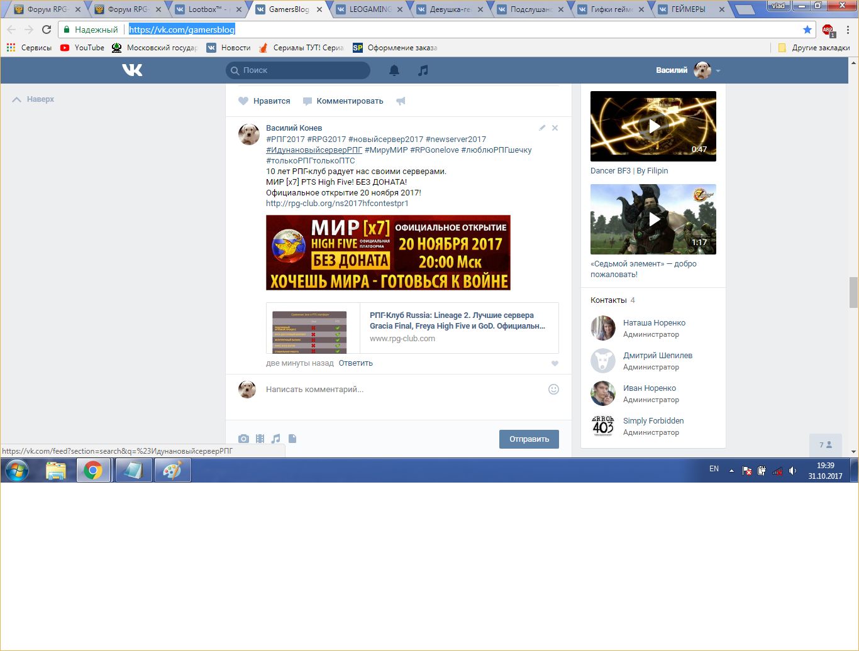Open a new browser tab

tap(745, 10)
